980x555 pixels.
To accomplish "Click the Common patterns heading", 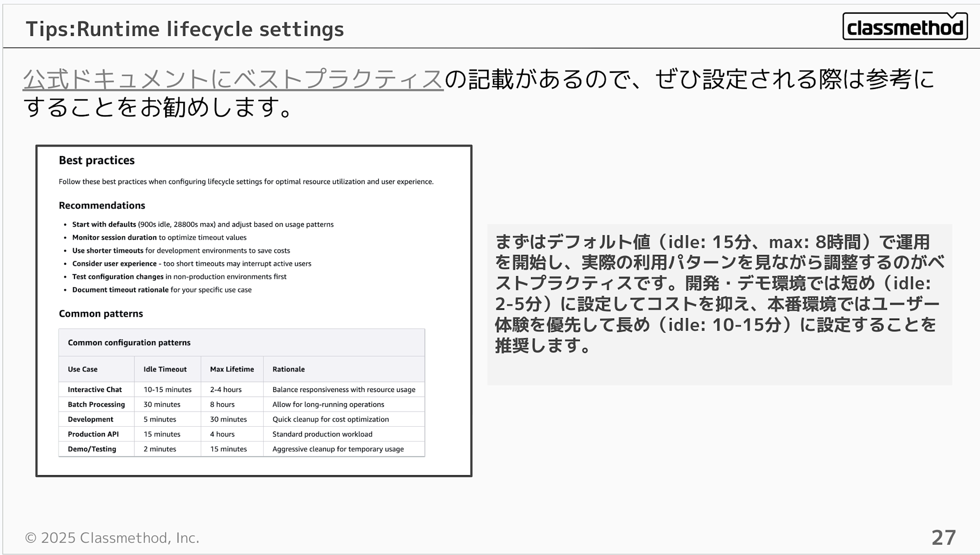I will 101,314.
